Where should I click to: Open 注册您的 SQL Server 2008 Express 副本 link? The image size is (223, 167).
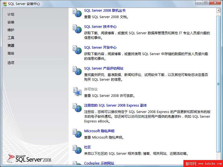tap(115, 105)
